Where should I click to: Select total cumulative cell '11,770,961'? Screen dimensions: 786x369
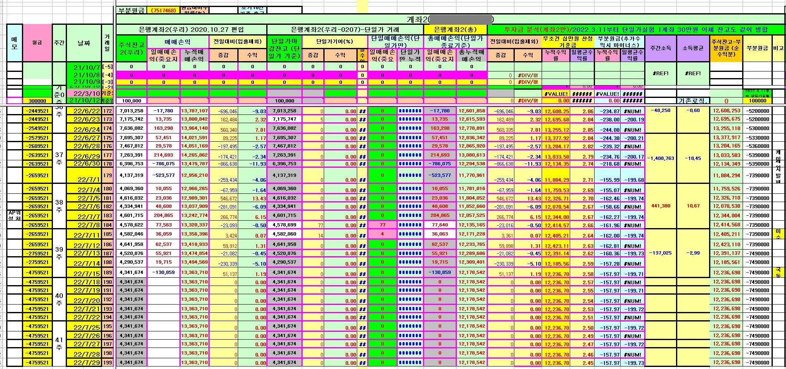click(x=472, y=175)
